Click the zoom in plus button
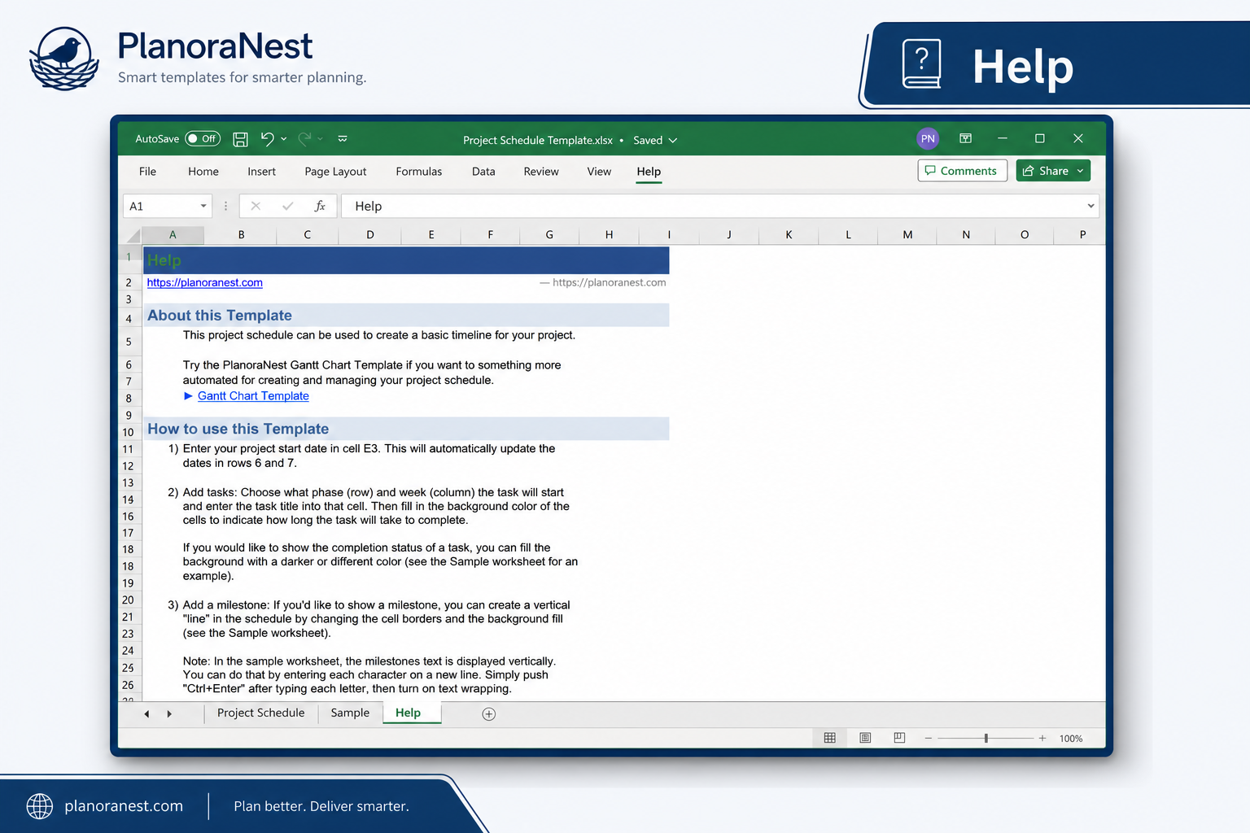This screenshot has height=833, width=1250. pyautogui.click(x=1042, y=739)
